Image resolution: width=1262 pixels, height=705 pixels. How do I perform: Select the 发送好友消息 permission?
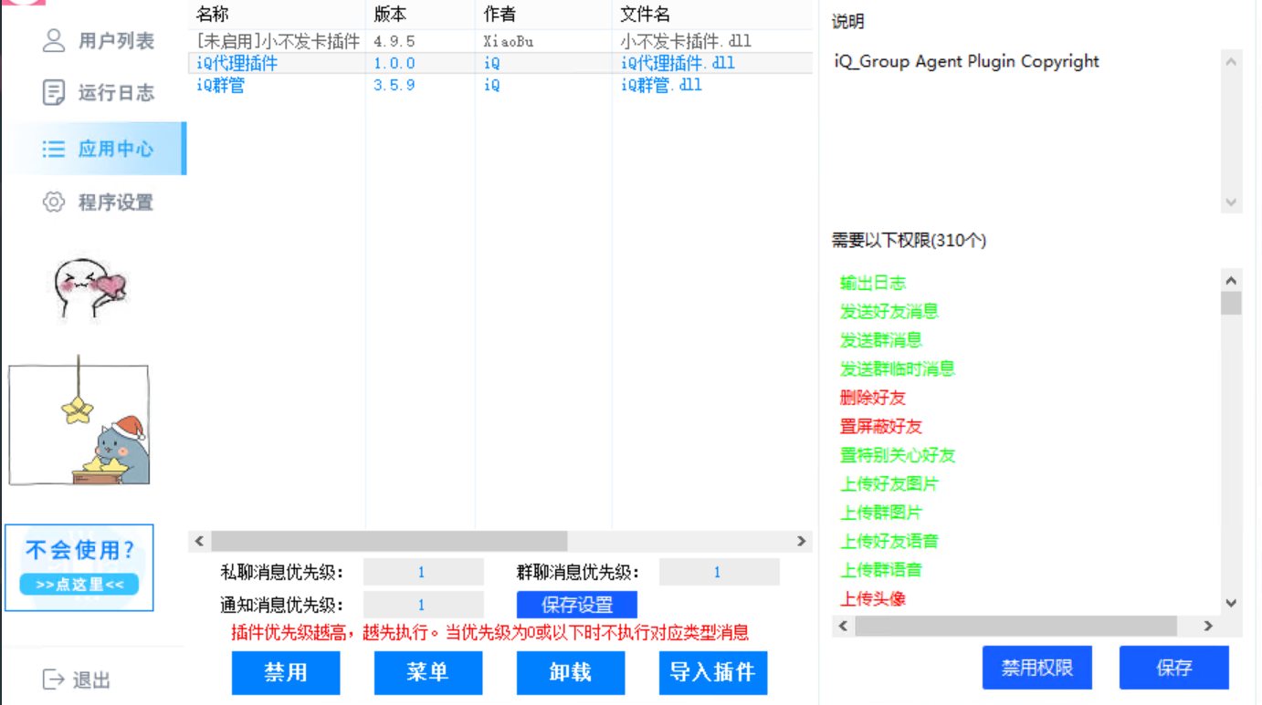889,312
